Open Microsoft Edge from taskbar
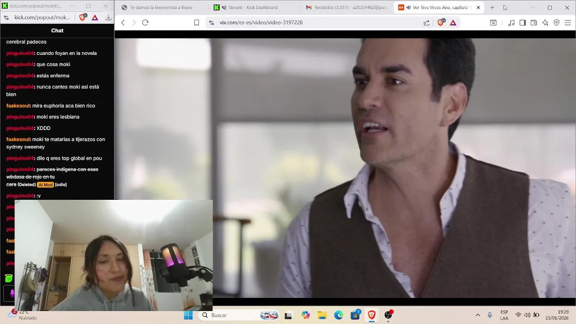 pos(339,315)
